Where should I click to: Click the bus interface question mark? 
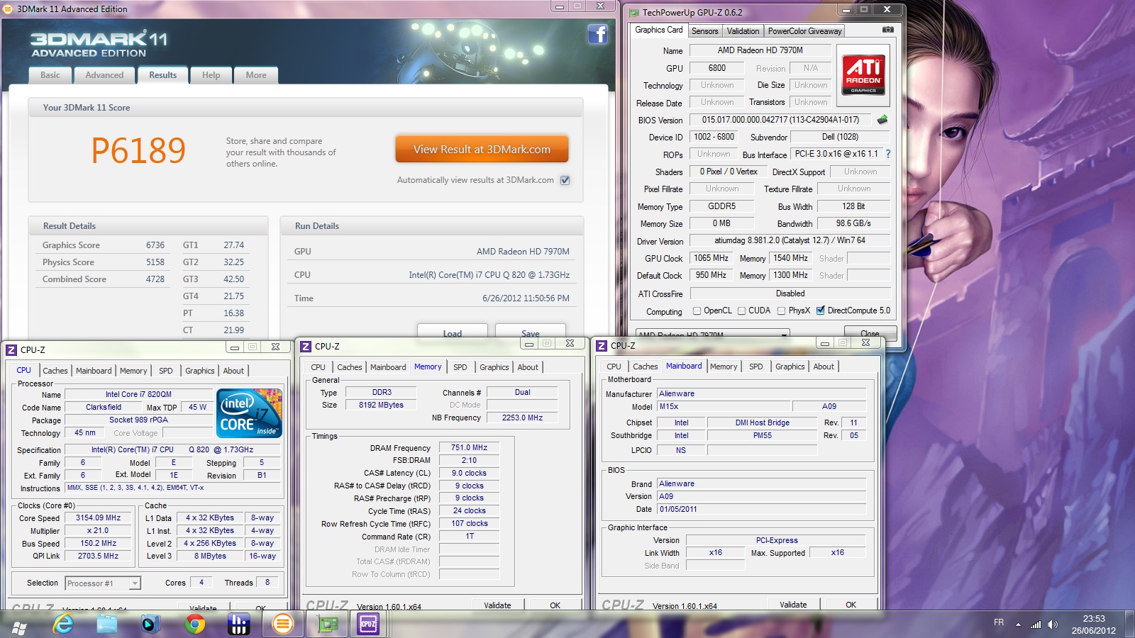[x=887, y=154]
